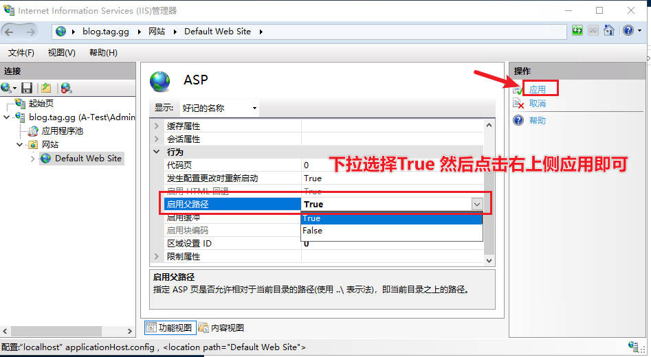Click the horizontal scrollbar in Connections panel
Image resolution: width=651 pixels, height=357 pixels.
(69, 331)
